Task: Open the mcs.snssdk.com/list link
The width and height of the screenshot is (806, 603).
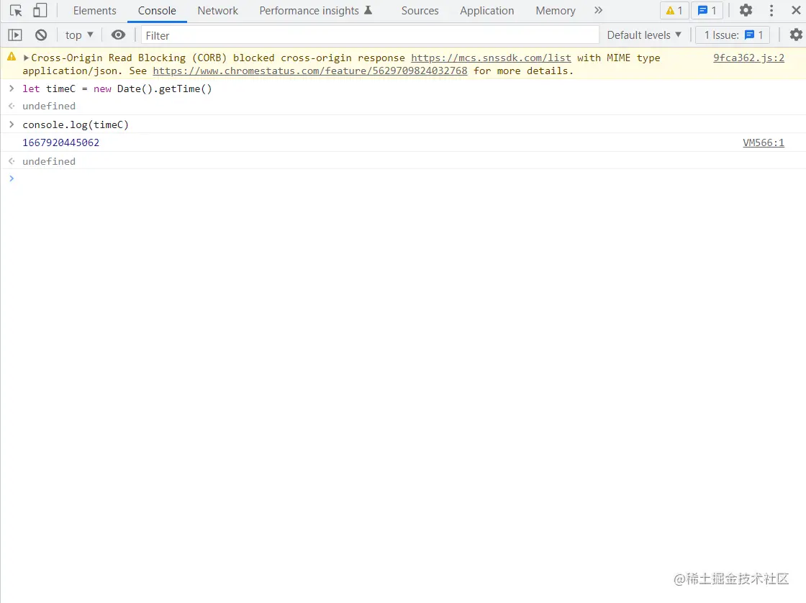Action: pyautogui.click(x=491, y=58)
